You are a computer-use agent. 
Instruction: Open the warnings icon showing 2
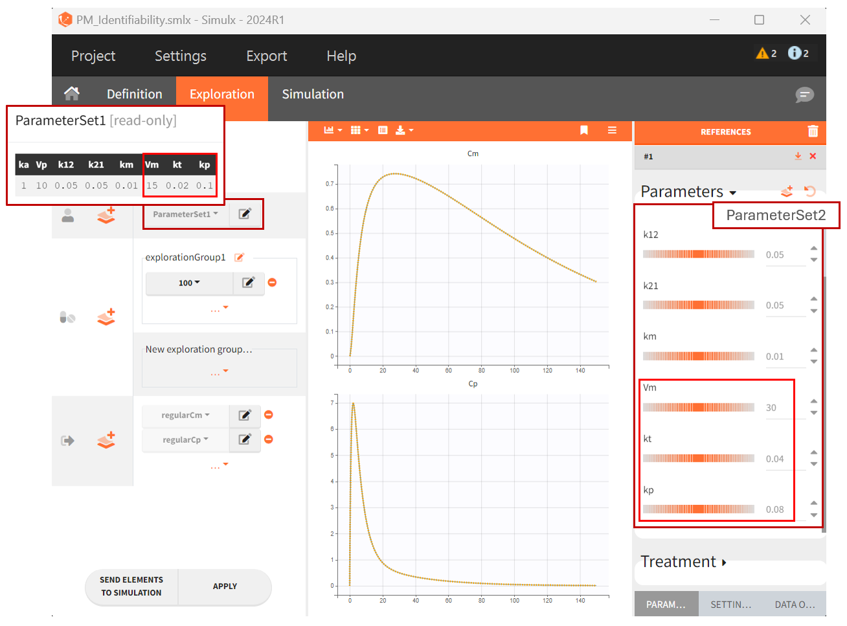pyautogui.click(x=766, y=53)
